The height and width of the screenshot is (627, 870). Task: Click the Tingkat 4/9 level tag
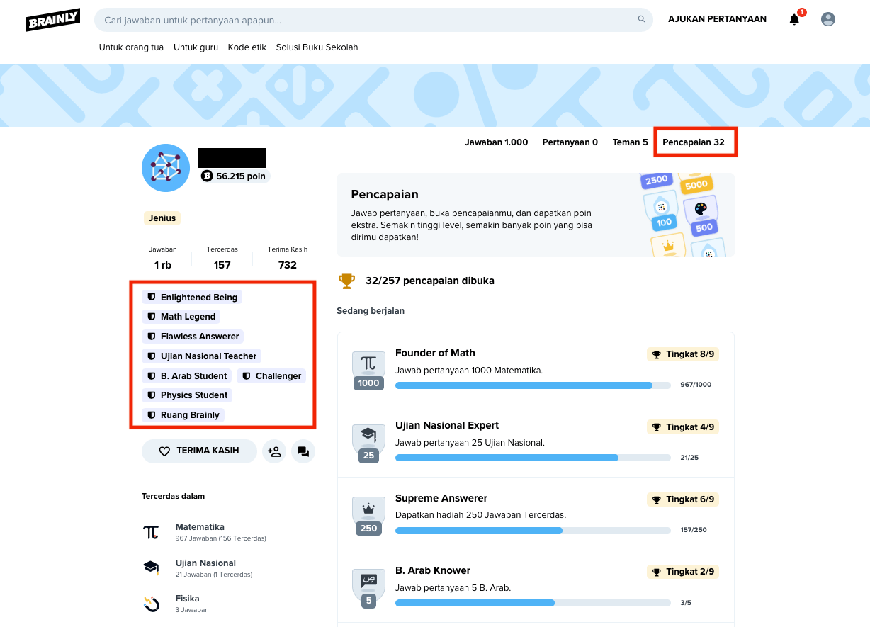click(683, 427)
